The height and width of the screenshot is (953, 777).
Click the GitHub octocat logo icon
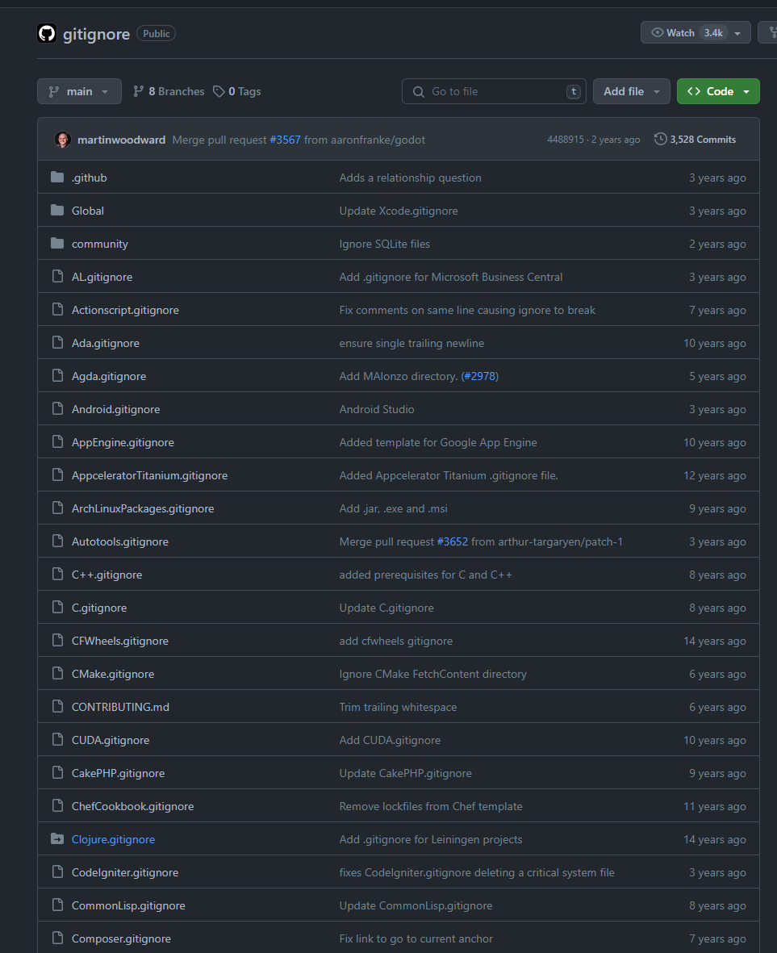pos(47,33)
